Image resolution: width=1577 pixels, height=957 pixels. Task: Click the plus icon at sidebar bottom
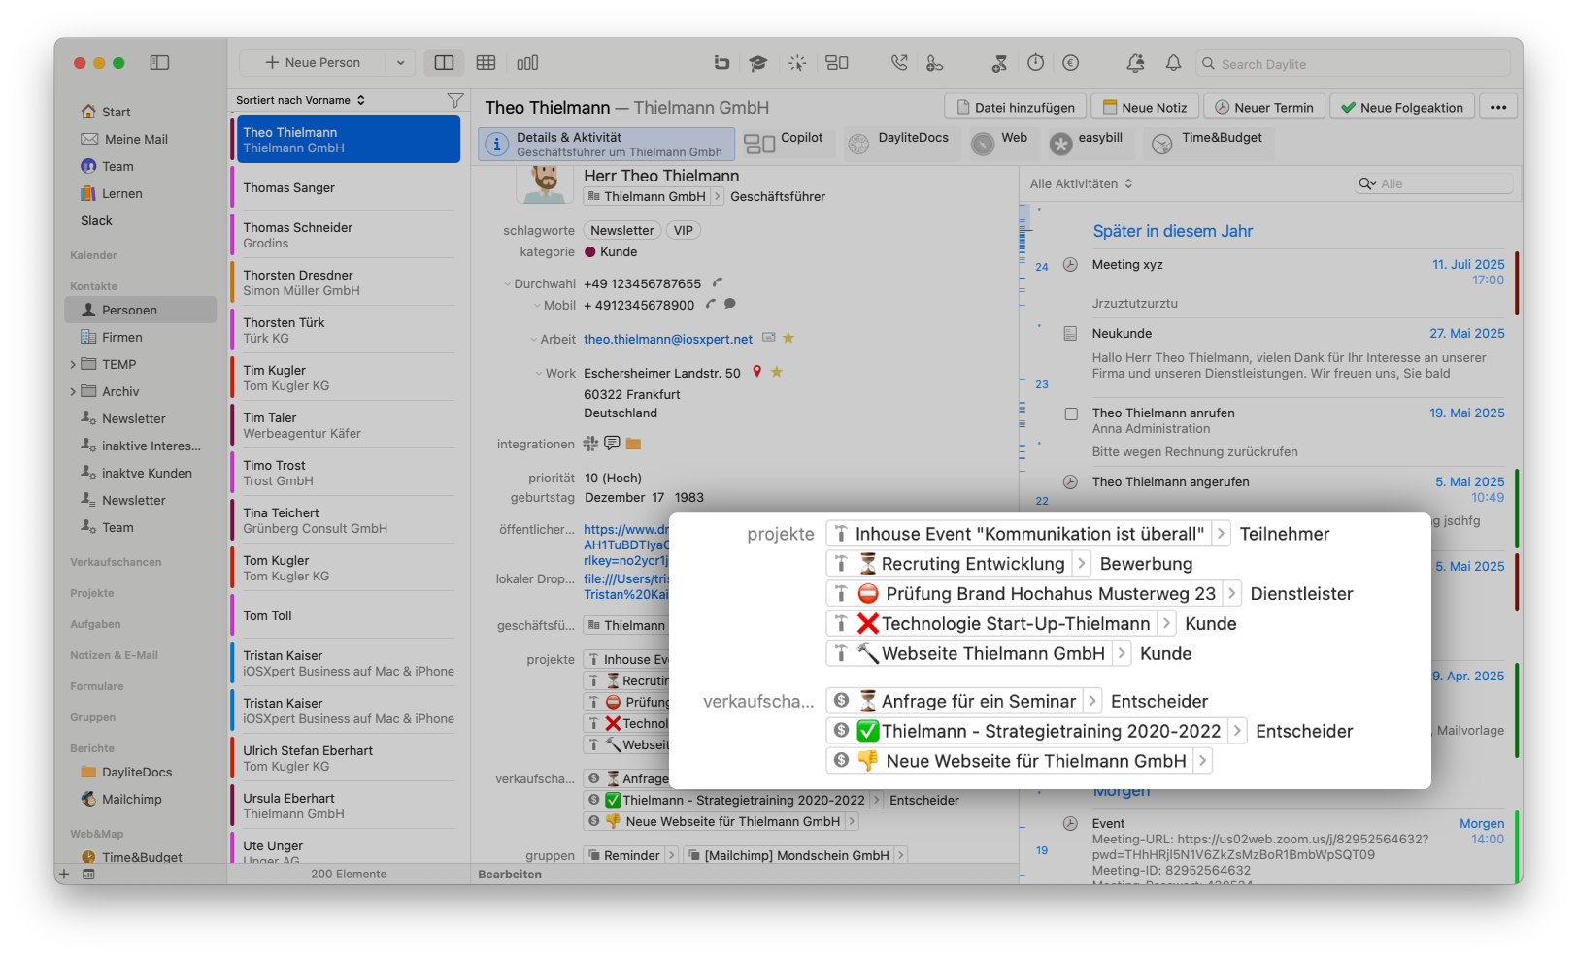click(64, 874)
